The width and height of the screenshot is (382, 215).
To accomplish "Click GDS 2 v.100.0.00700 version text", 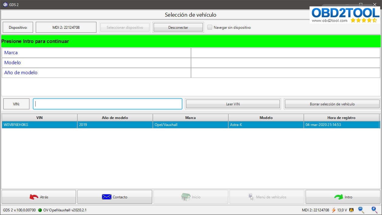I will pyautogui.click(x=19, y=210).
